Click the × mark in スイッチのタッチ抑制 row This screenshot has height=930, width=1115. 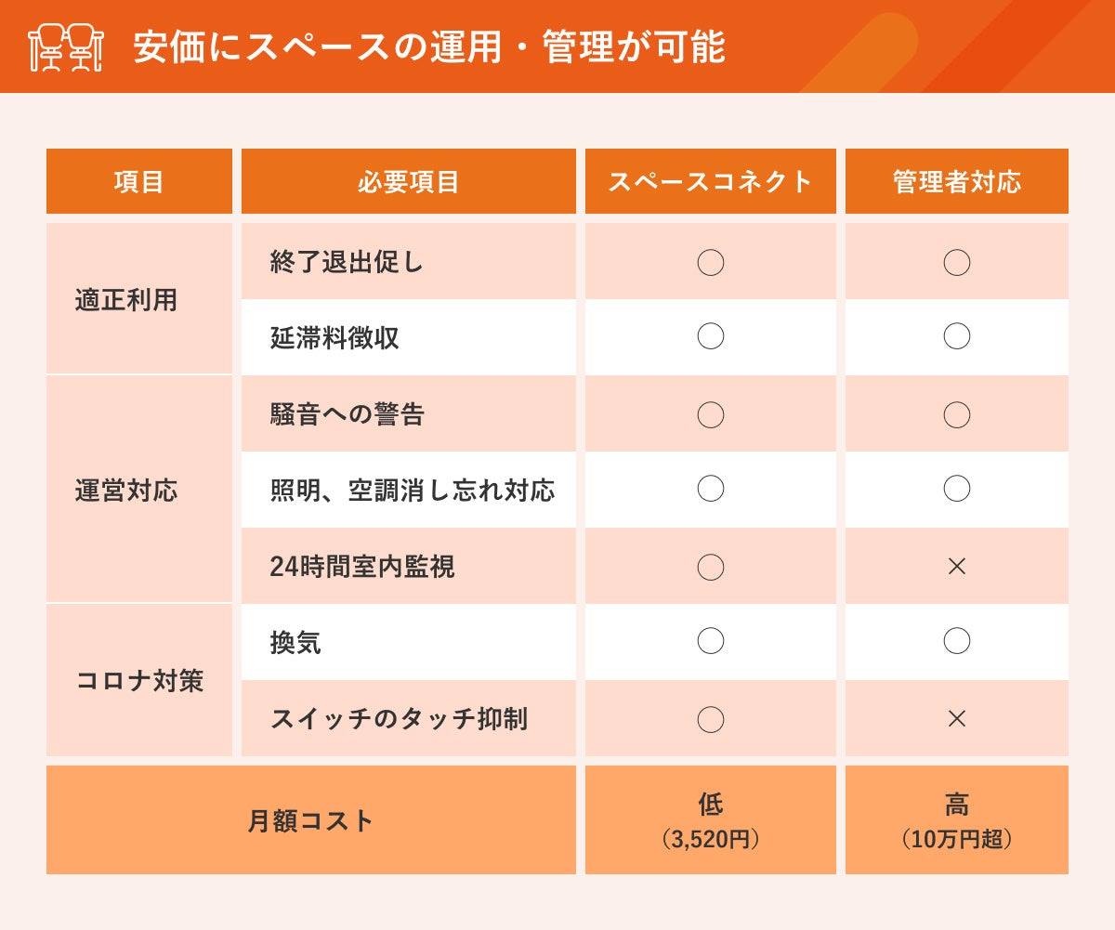[x=956, y=718]
